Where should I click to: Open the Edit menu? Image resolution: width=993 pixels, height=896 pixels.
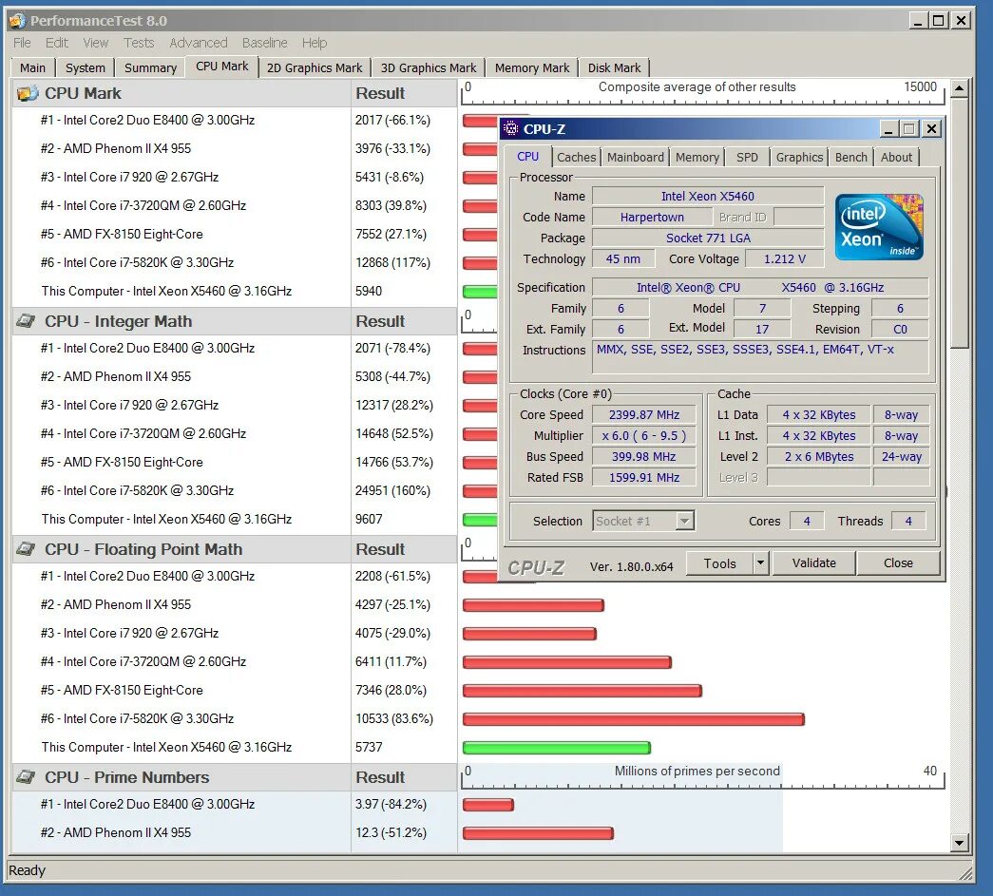[x=56, y=43]
